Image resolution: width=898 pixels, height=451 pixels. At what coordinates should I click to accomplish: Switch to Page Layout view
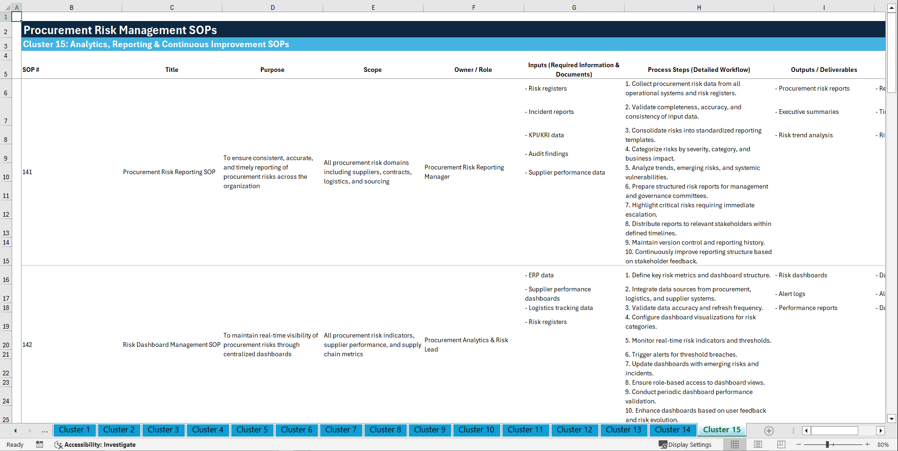[x=758, y=444]
